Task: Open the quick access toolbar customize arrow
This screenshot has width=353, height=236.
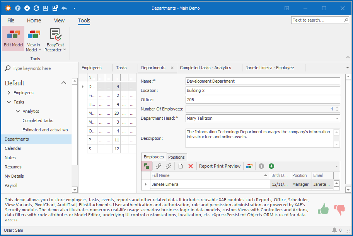Action: click(75, 8)
